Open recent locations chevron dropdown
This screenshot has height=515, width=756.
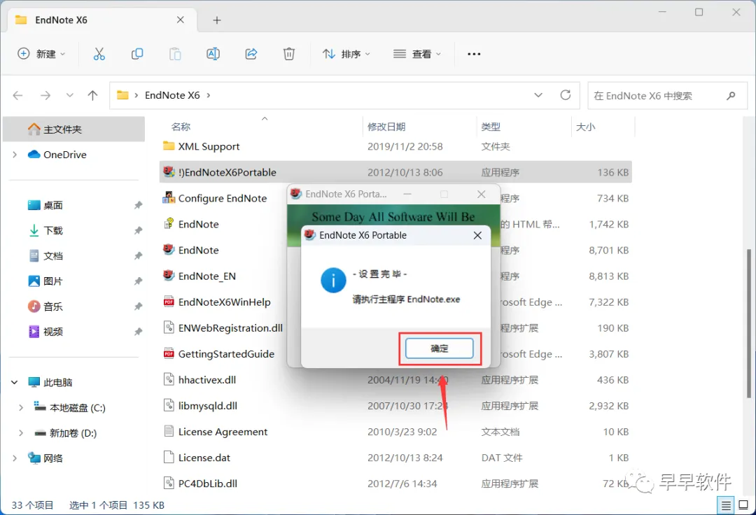[70, 95]
